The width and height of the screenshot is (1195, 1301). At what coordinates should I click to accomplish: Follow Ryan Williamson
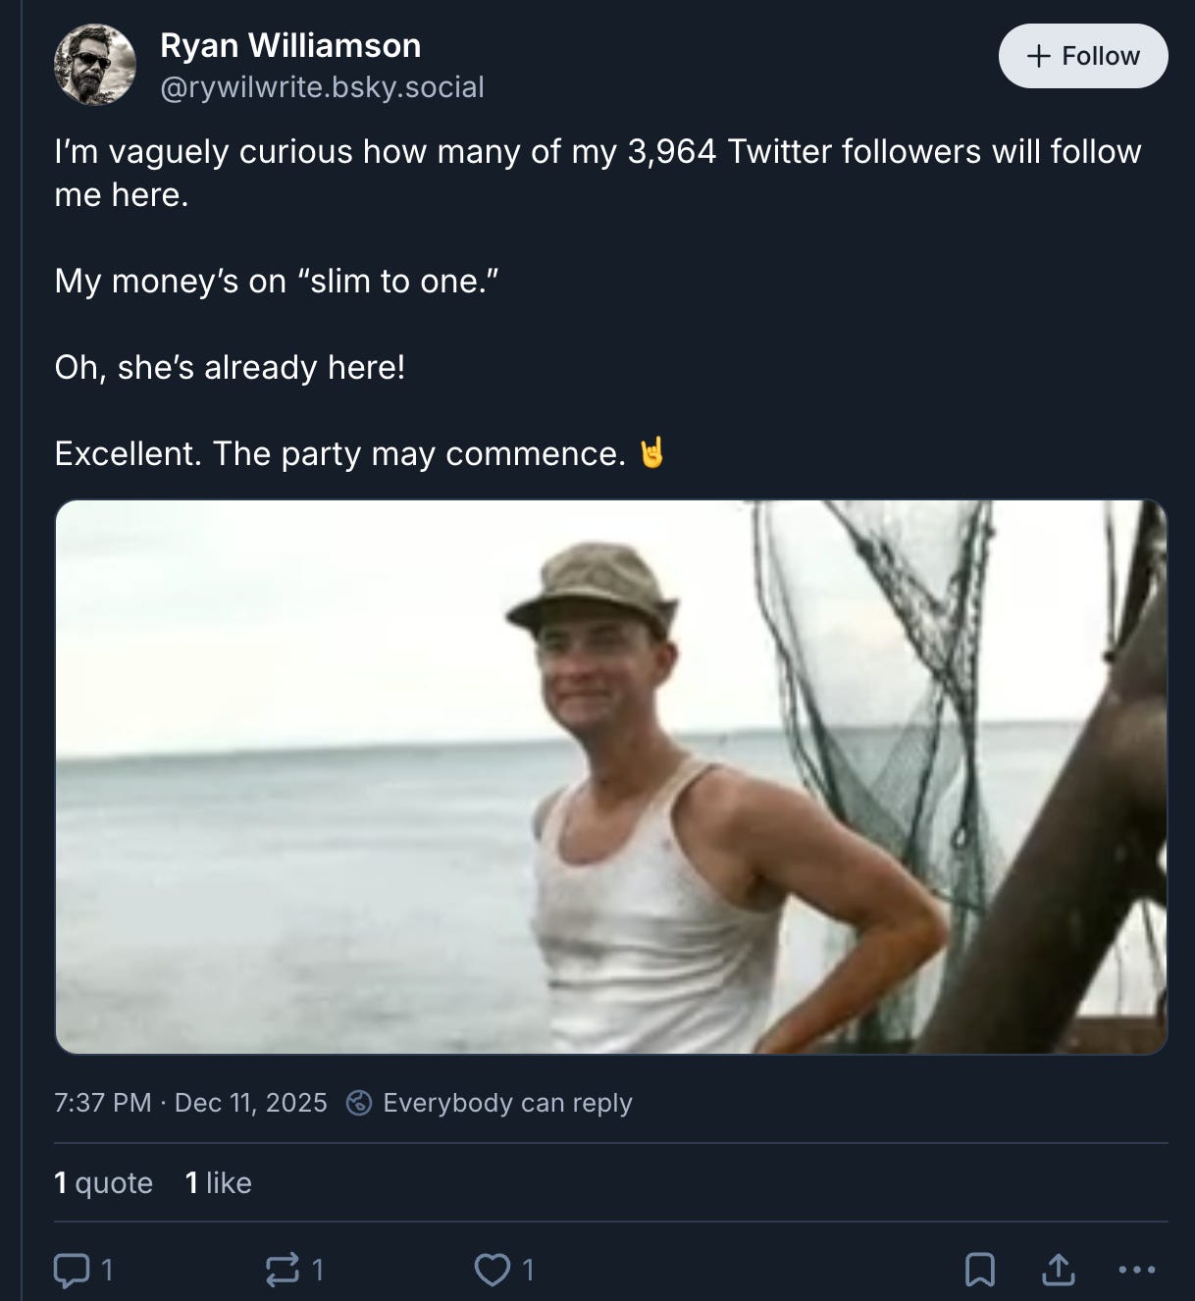[1082, 56]
